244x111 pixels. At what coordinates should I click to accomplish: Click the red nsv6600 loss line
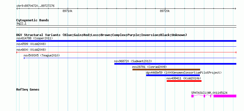point(126,52)
